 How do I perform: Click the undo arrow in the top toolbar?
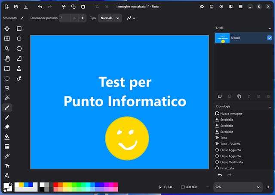(x=40, y=7)
